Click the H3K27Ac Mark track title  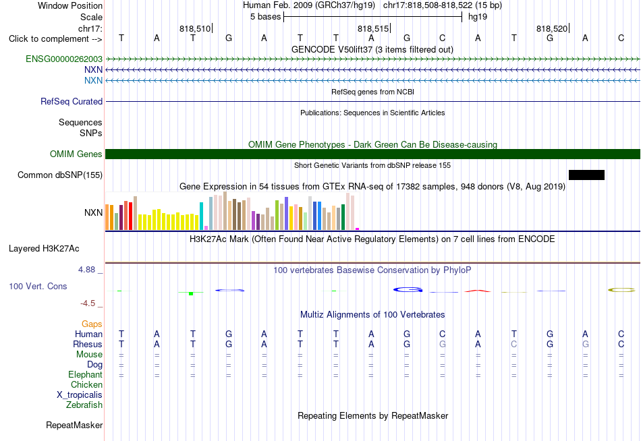click(x=372, y=239)
